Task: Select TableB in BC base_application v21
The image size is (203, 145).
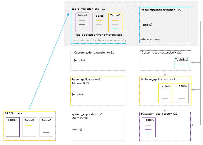Action: coord(165,93)
